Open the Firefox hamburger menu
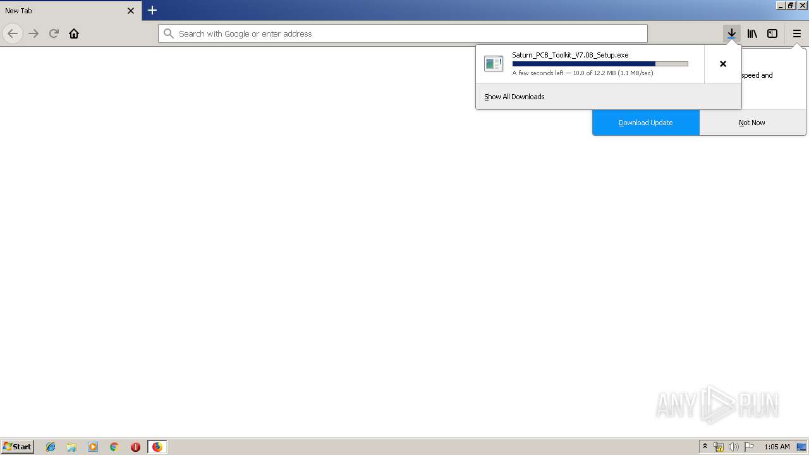 click(797, 33)
